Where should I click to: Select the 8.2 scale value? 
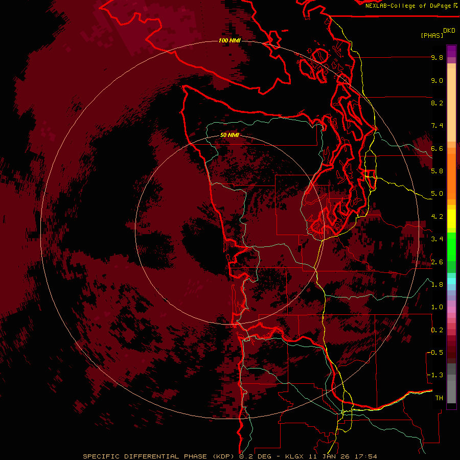pyautogui.click(x=437, y=103)
